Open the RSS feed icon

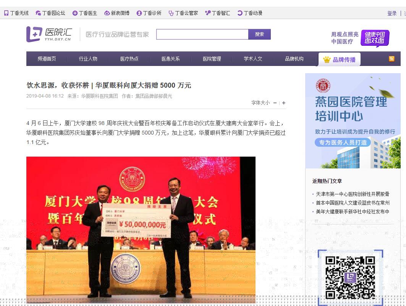pyautogui.click(x=392, y=59)
